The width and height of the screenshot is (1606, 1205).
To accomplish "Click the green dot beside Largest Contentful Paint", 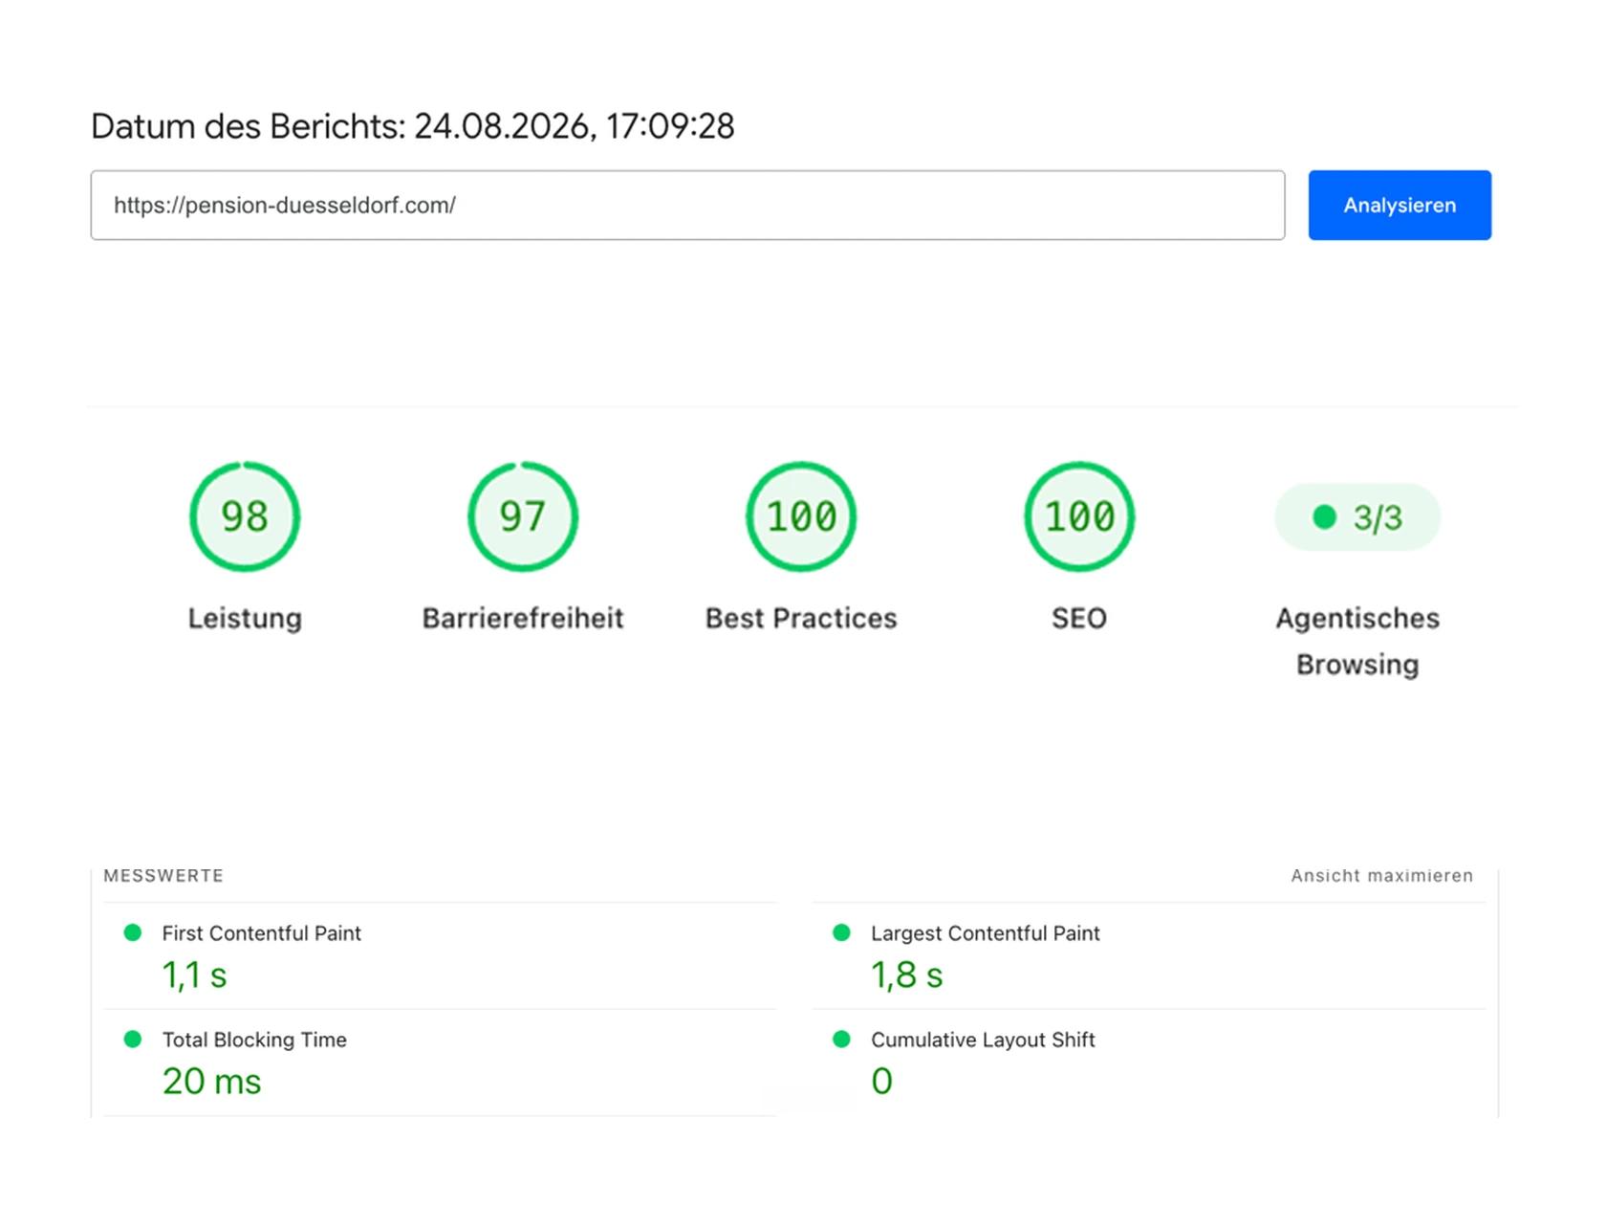I will [841, 932].
